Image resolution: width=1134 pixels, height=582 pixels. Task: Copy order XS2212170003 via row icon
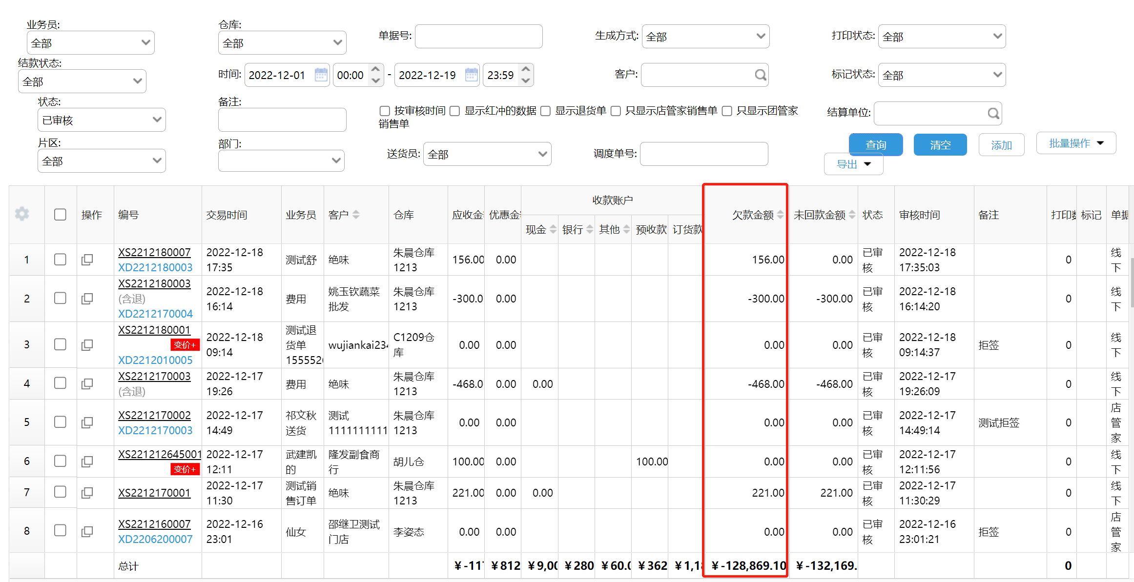87,384
